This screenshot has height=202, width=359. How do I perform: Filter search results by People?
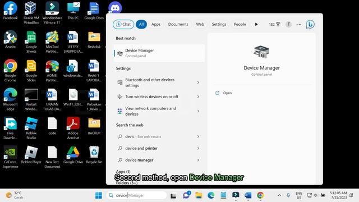point(240,24)
